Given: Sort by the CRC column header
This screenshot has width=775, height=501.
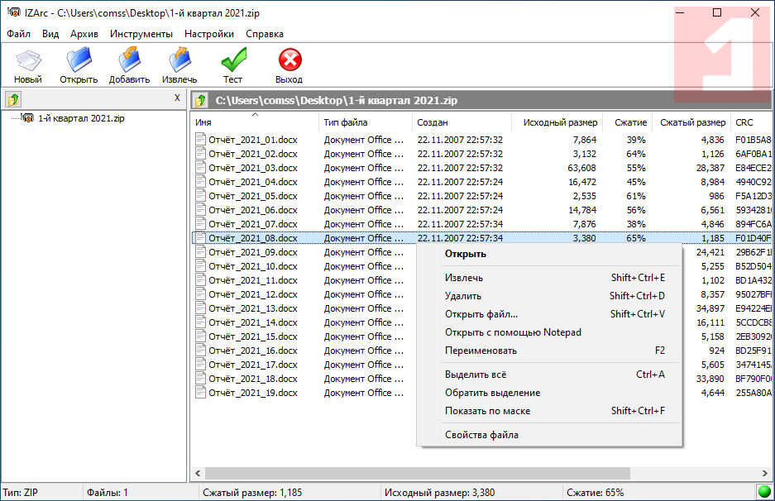Looking at the screenshot, I should (751, 122).
